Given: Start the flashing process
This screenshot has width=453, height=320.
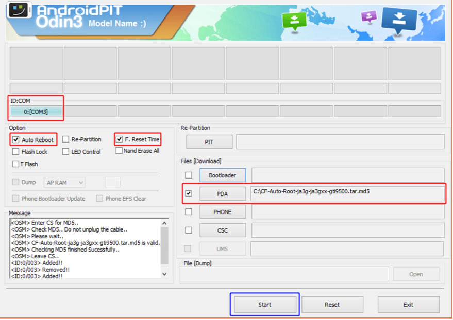Looking at the screenshot, I should pyautogui.click(x=265, y=305).
